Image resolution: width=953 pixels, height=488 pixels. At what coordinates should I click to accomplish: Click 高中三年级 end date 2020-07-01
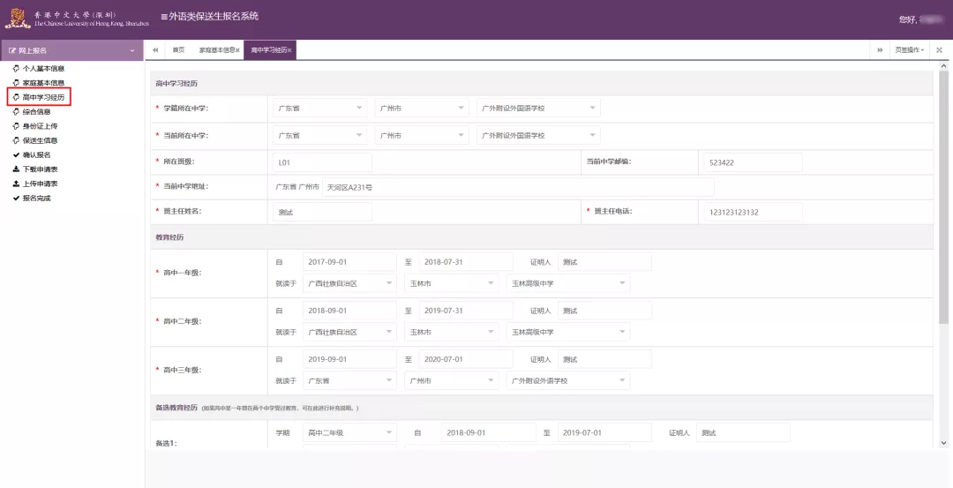(466, 359)
